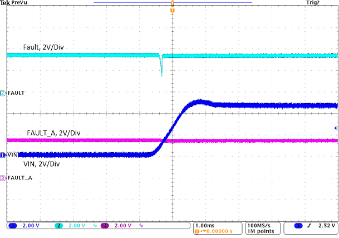Select the FAULT channel 2 ground marker
This screenshot has width=339, height=238.
click(x=3, y=93)
